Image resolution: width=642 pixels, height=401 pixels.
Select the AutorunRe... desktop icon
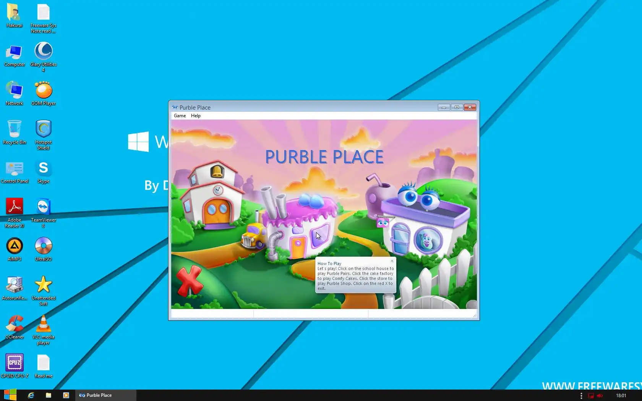point(15,288)
